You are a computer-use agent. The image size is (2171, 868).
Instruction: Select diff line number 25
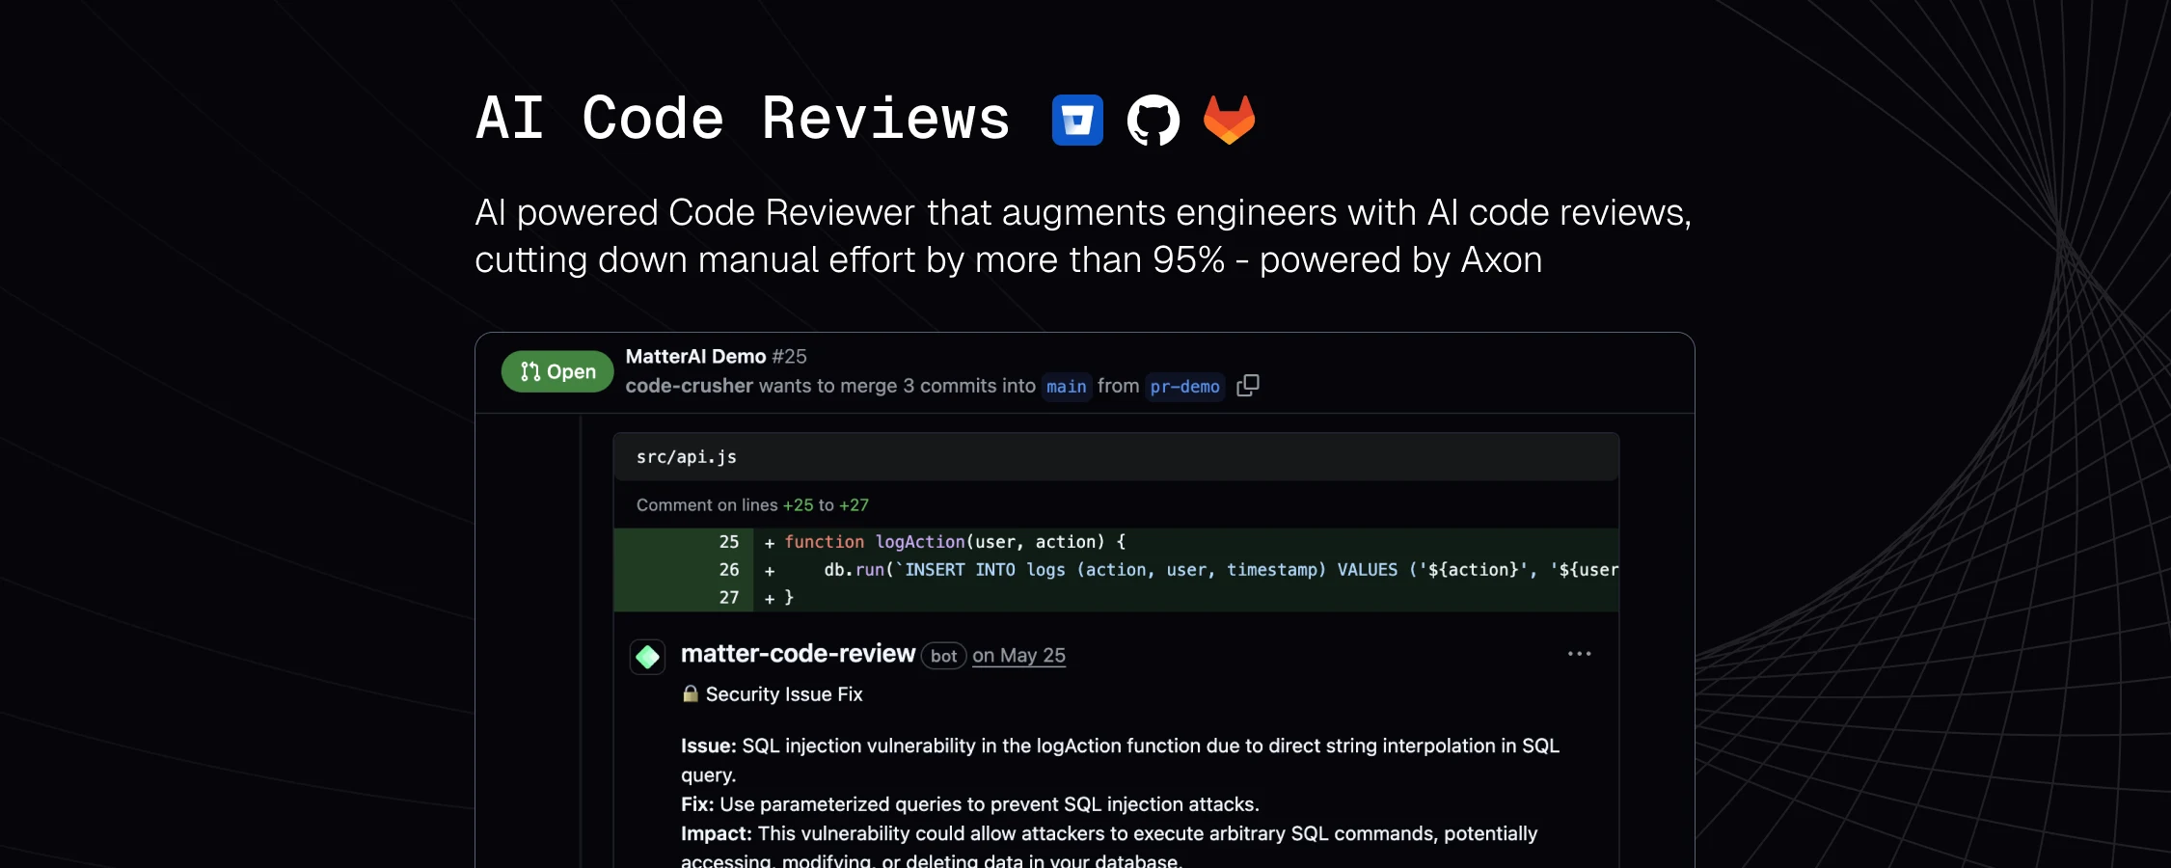[729, 542]
